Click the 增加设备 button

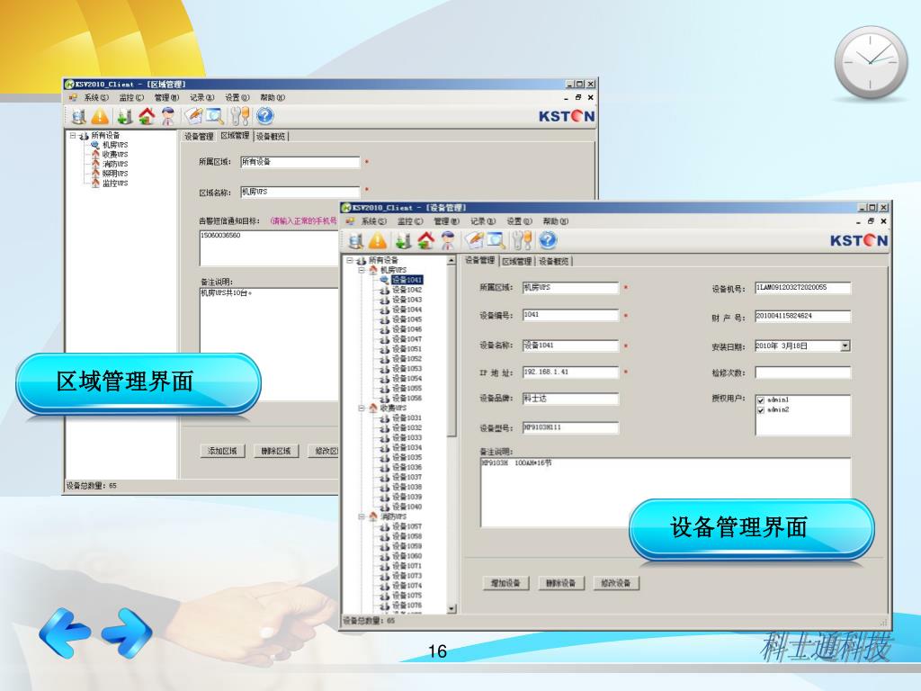[505, 583]
